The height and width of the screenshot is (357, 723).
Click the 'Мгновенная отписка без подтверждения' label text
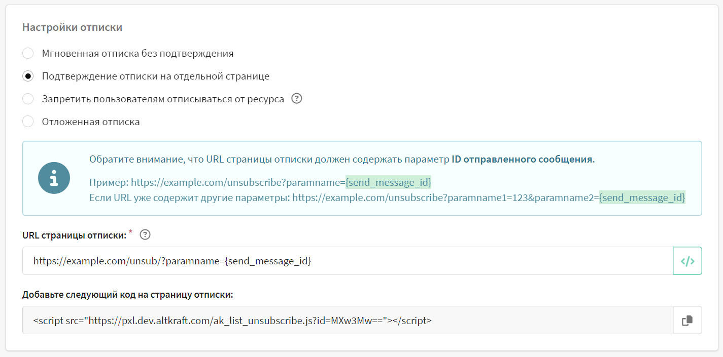[x=137, y=54]
